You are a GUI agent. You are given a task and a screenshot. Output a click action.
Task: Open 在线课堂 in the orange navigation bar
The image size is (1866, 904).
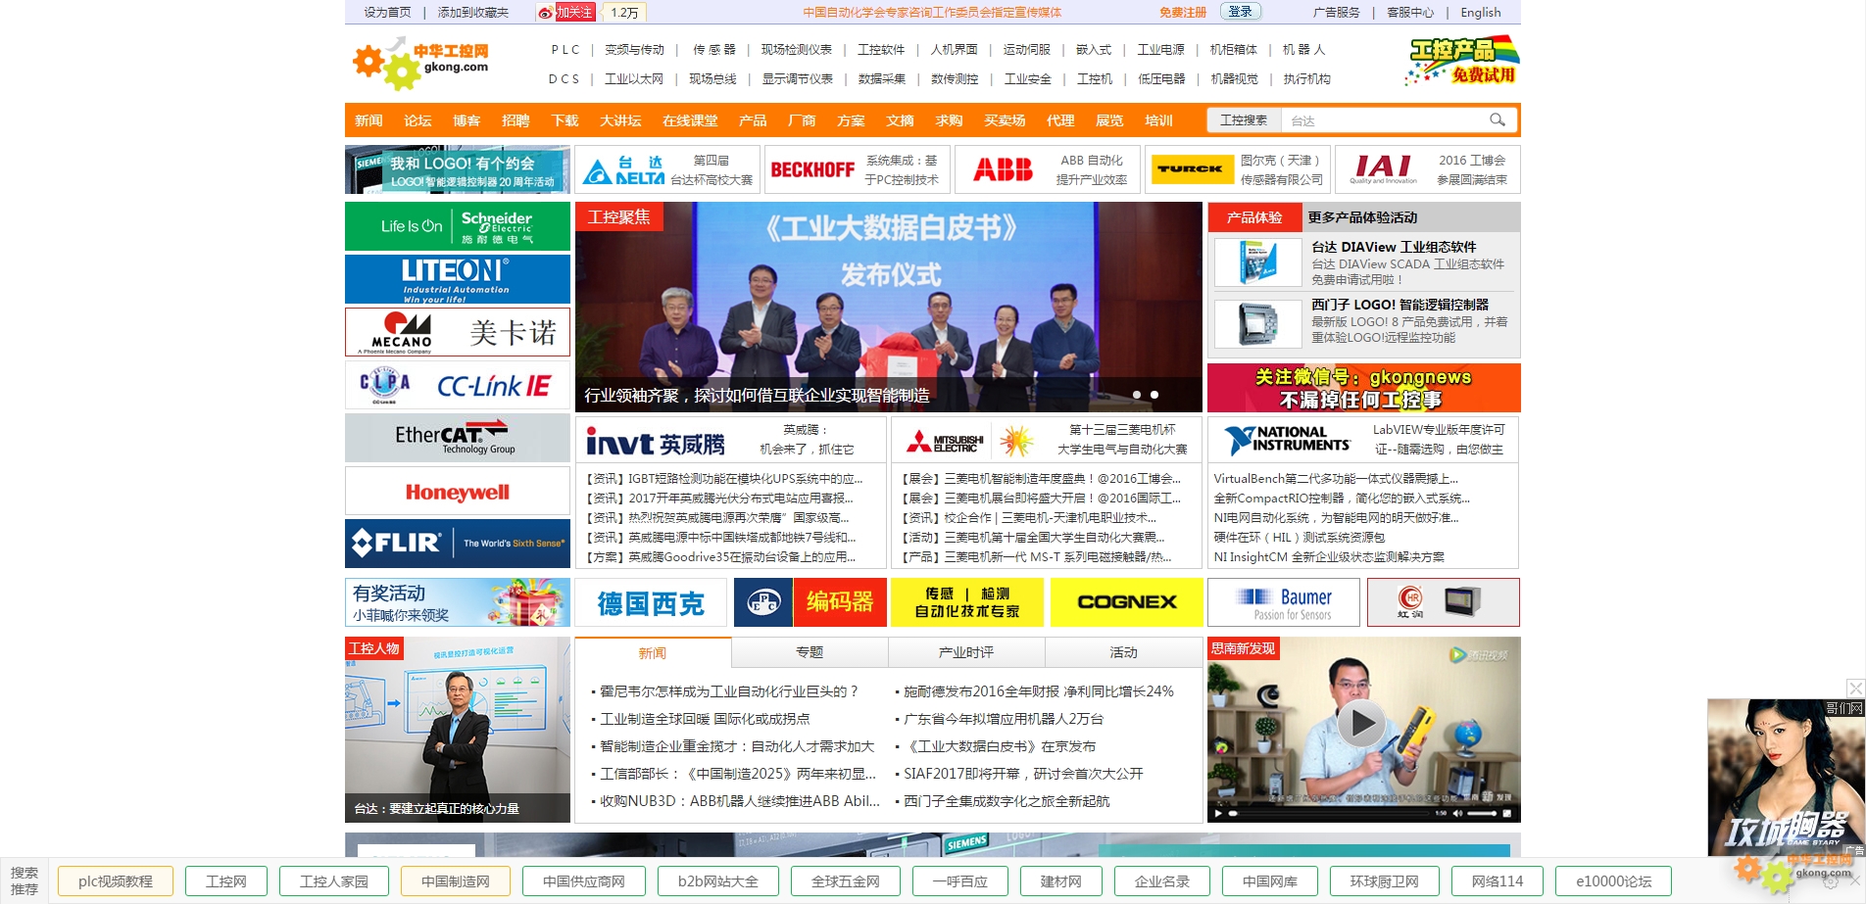pyautogui.click(x=690, y=120)
